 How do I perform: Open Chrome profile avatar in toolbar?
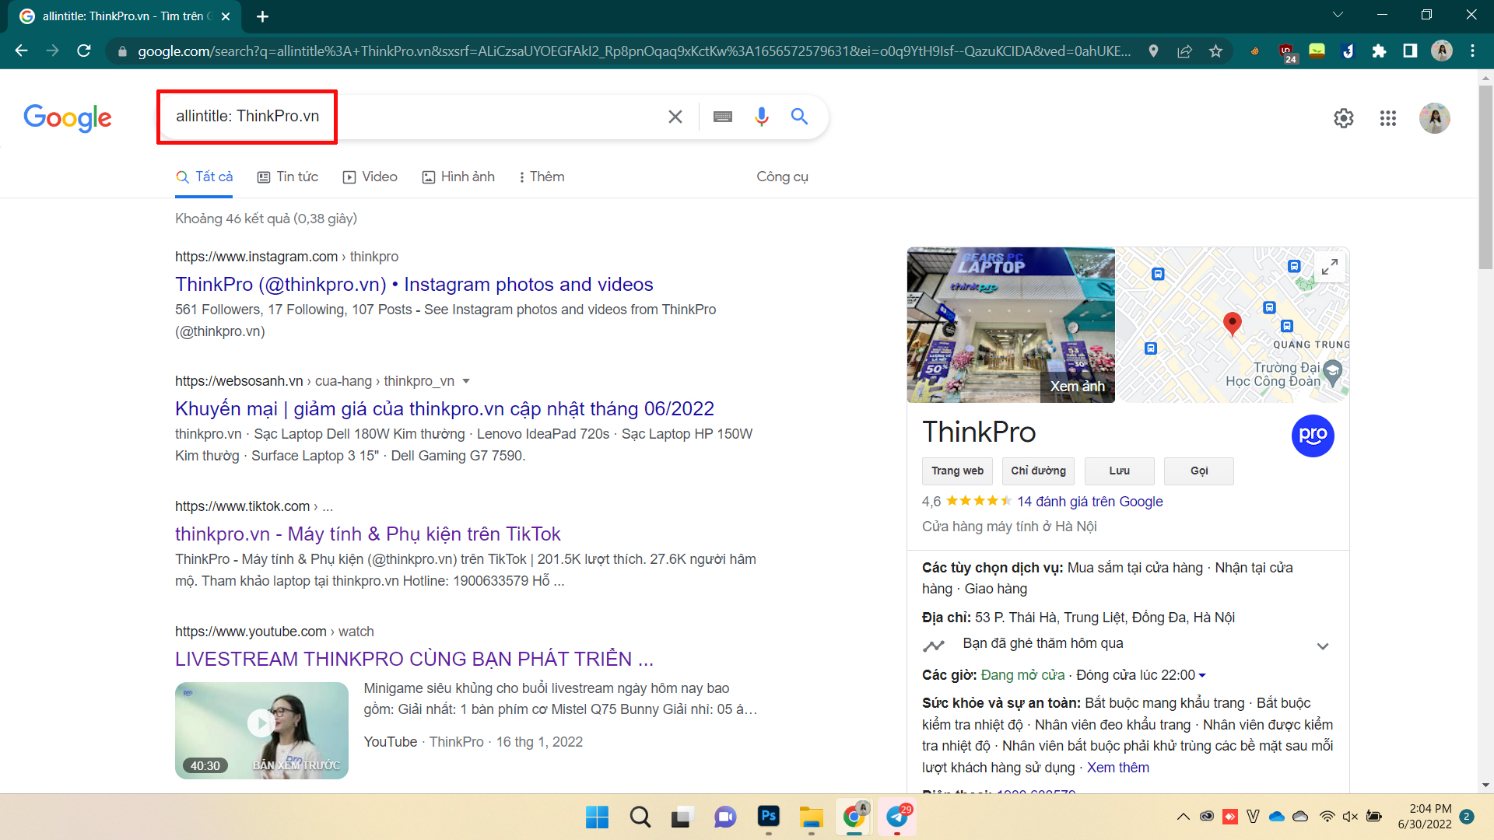click(1442, 51)
